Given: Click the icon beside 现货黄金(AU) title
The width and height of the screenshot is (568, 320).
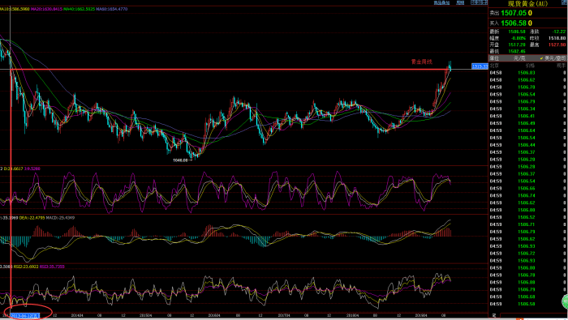Looking at the screenshot, I should point(564,2).
